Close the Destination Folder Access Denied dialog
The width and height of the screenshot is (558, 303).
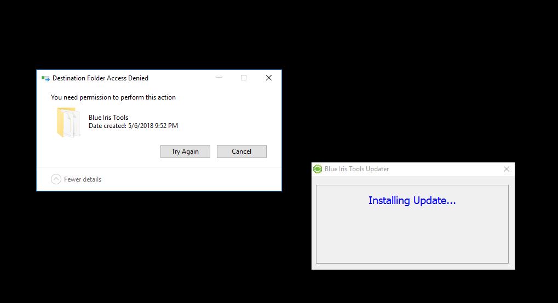(x=269, y=78)
